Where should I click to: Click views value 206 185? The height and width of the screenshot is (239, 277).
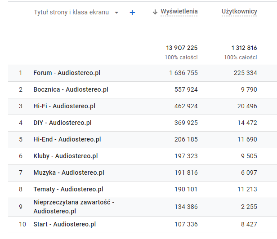[186, 139]
